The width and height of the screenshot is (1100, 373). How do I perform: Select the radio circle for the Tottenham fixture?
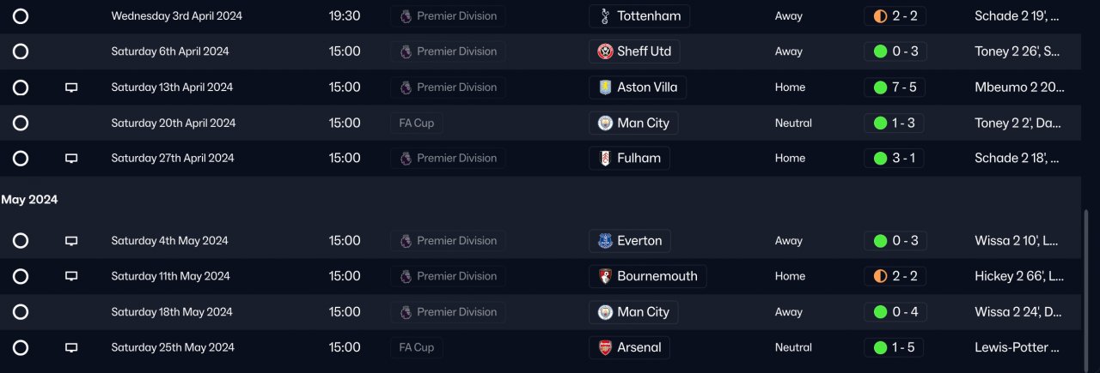click(x=21, y=16)
